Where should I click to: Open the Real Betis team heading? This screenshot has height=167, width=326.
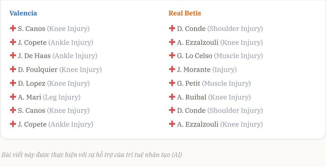click(x=185, y=13)
